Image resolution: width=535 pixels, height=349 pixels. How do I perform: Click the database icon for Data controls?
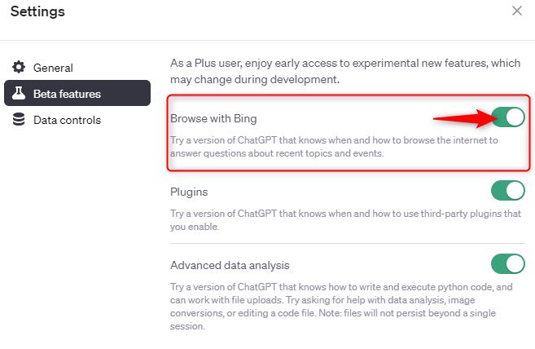(x=19, y=120)
